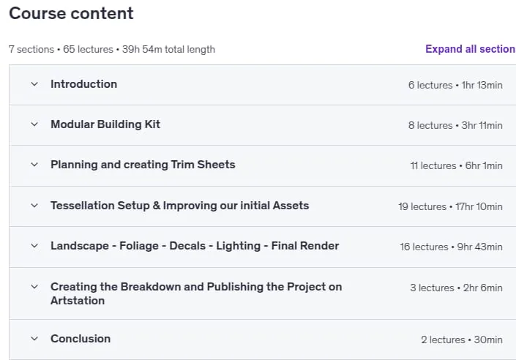Viewport: 516px width, 360px height.
Task: Open the Conclusion section title
Action: pos(81,339)
